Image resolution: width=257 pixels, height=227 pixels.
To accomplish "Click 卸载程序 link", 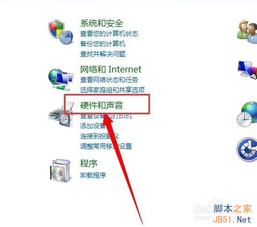I will click(x=93, y=175).
